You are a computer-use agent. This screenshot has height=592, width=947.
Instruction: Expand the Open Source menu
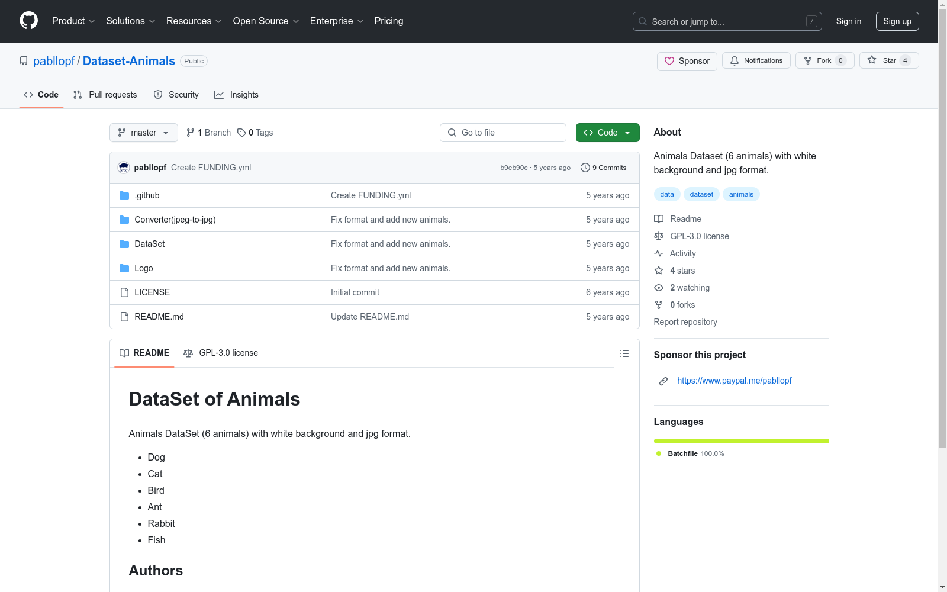coord(266,21)
